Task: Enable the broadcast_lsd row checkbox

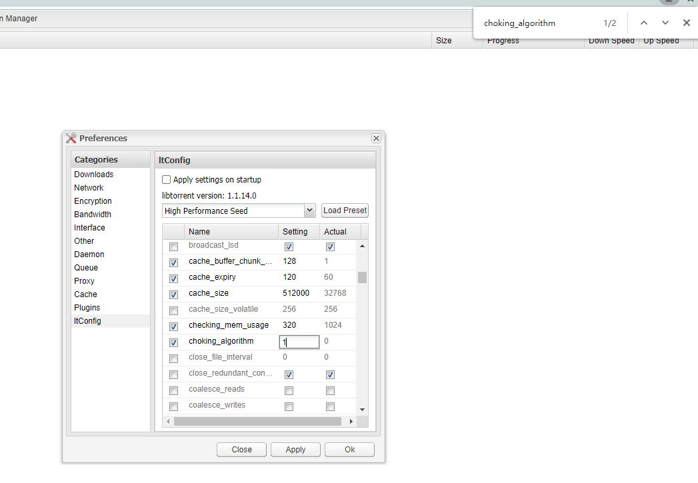Action: 173,247
